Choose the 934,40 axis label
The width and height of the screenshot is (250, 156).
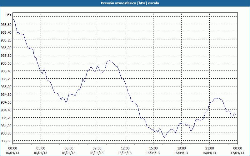[x=6, y=110]
